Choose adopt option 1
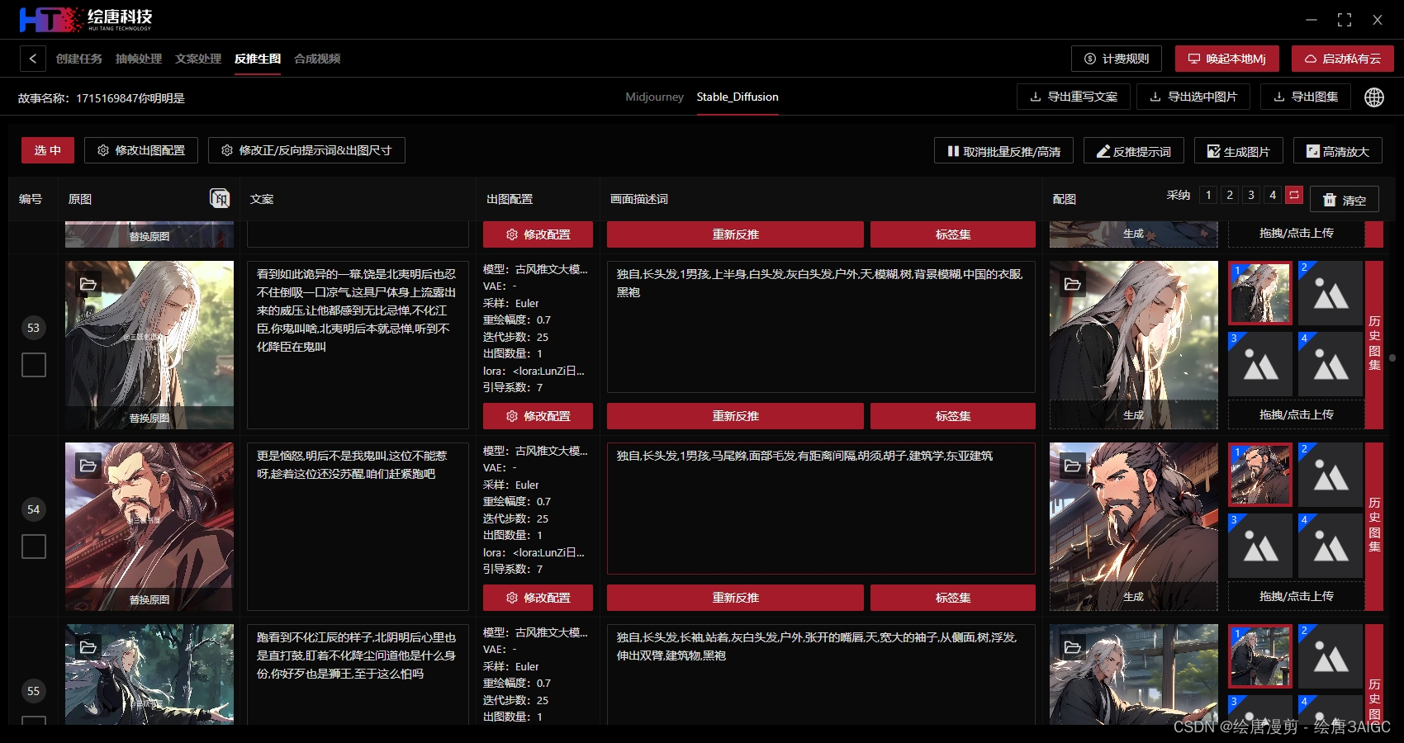This screenshot has width=1404, height=743. click(x=1208, y=195)
